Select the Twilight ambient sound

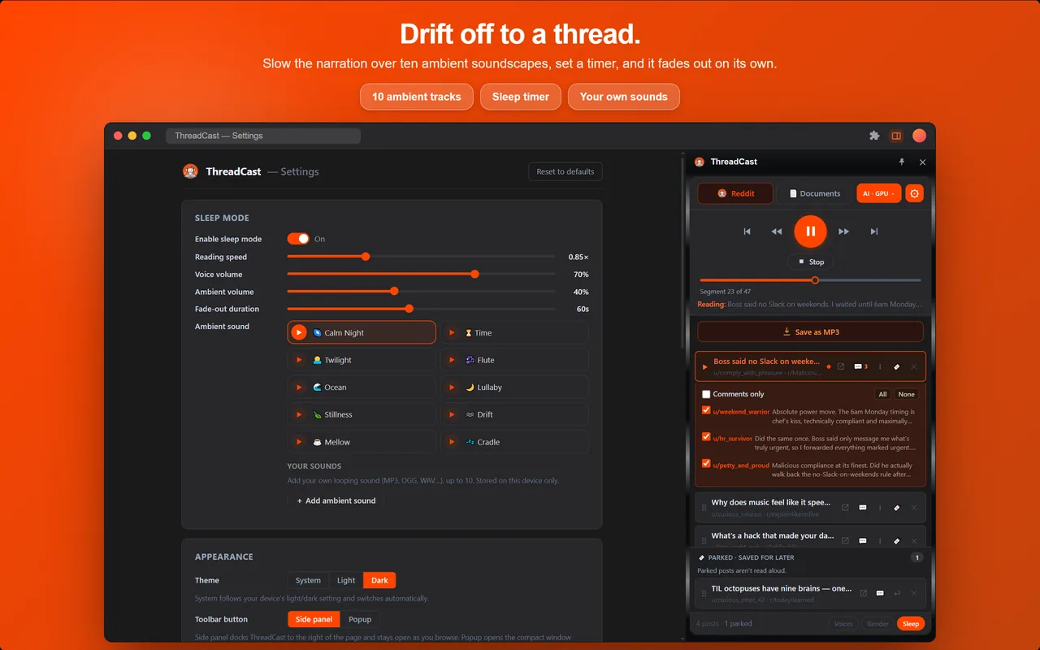pyautogui.click(x=362, y=360)
